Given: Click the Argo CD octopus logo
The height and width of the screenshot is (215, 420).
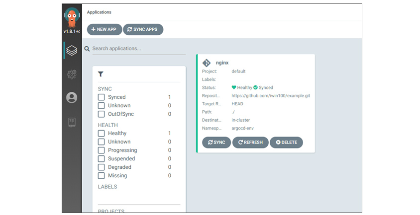Looking at the screenshot, I should tap(72, 17).
